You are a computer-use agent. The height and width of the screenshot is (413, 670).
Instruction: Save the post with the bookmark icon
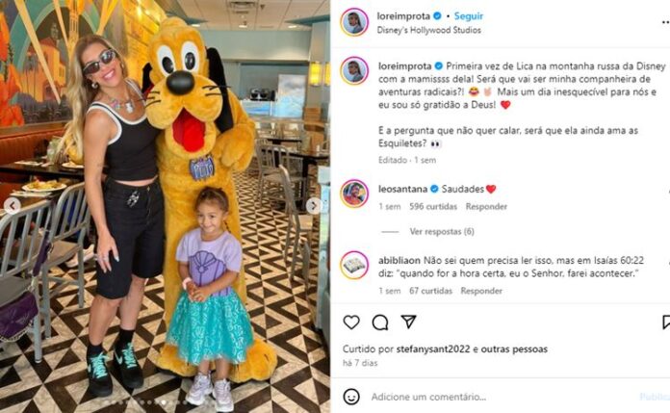click(666, 322)
